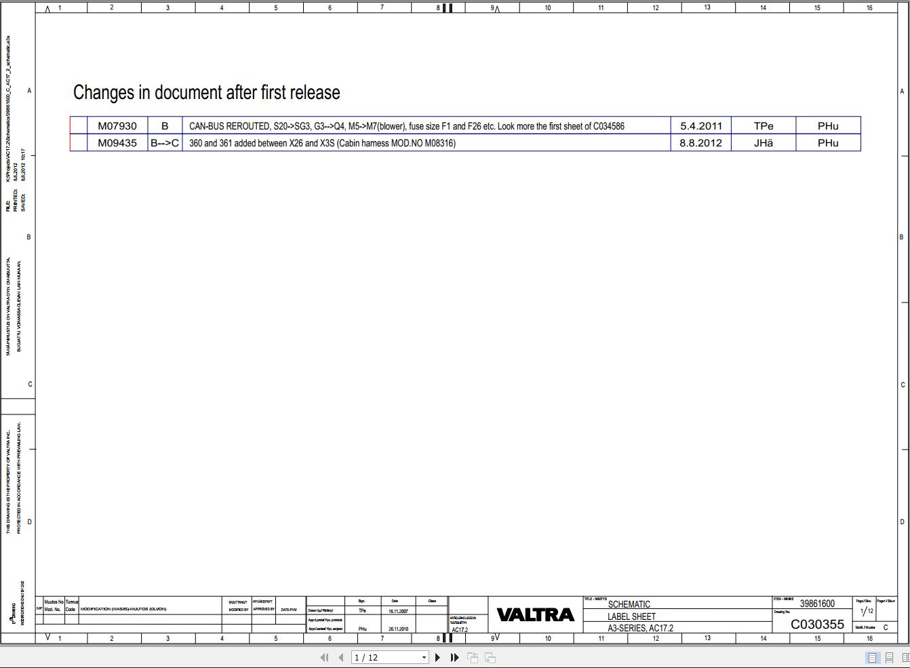This screenshot has width=910, height=668.
Task: Click the next view icon
Action: (x=490, y=657)
